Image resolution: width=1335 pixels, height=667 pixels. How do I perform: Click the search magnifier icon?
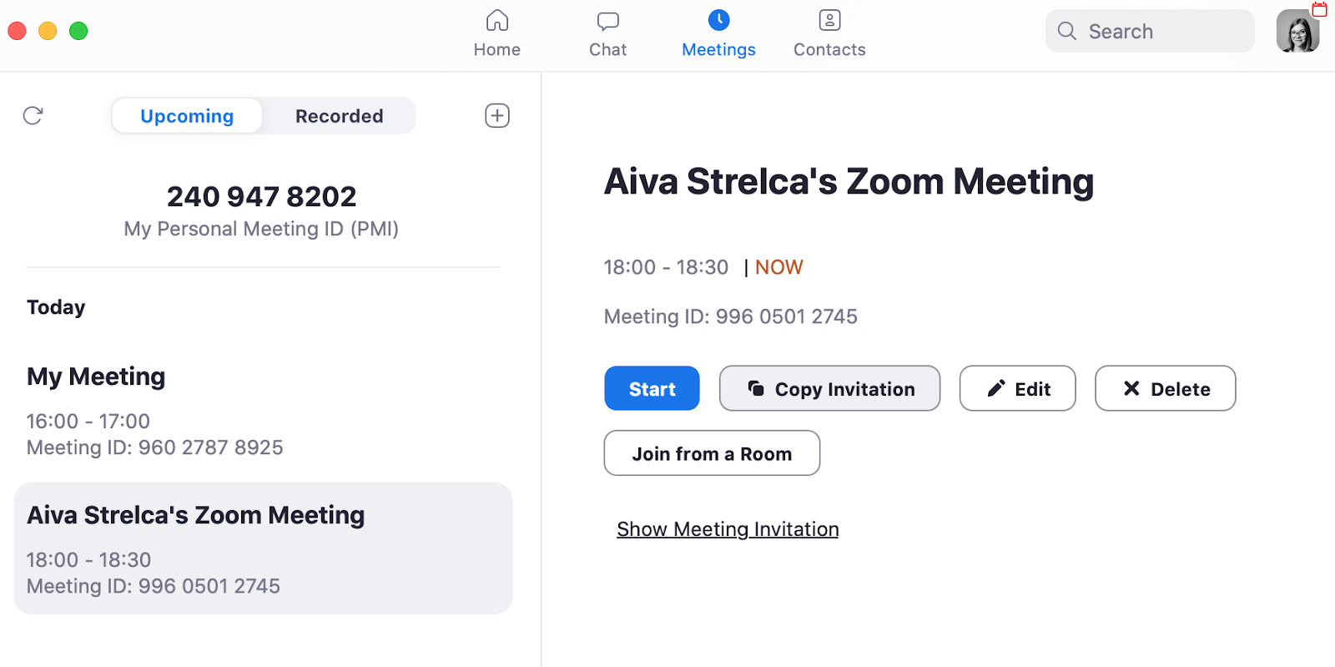point(1066,31)
